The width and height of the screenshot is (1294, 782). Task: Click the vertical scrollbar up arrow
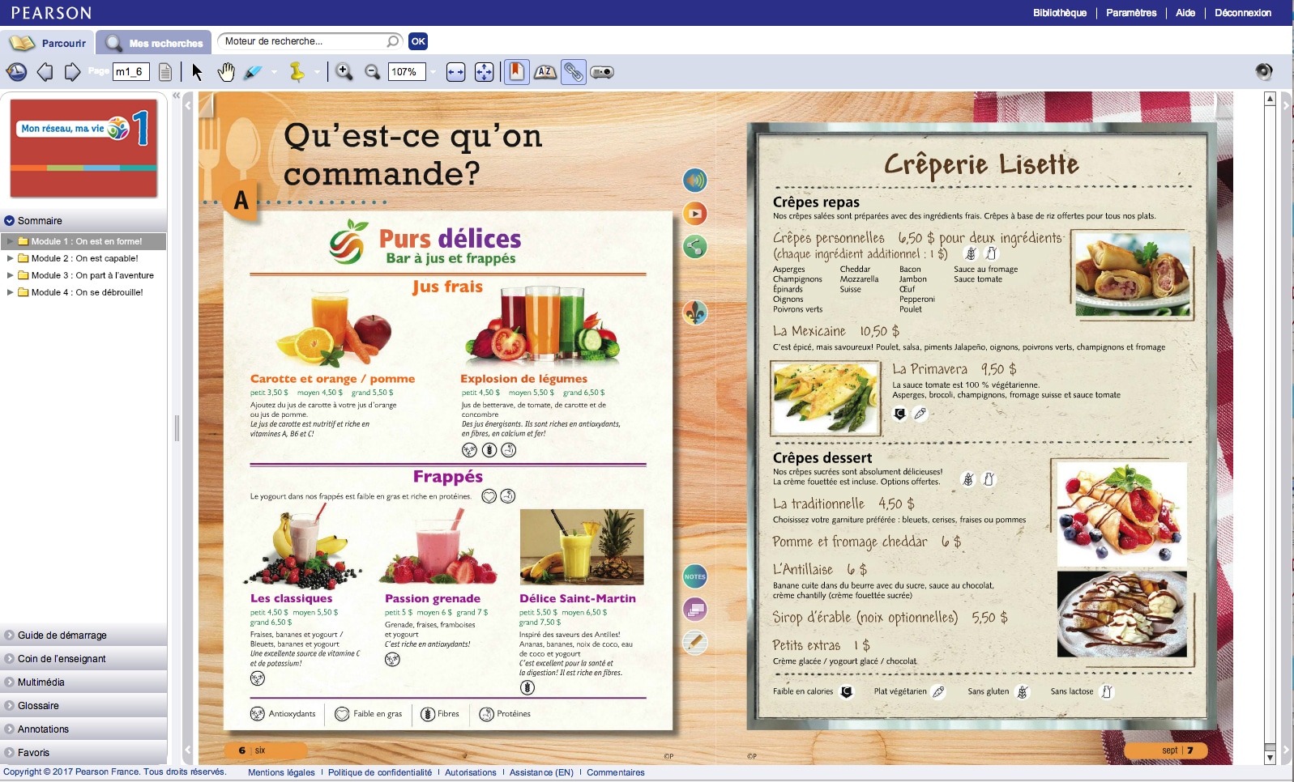coord(1270,99)
